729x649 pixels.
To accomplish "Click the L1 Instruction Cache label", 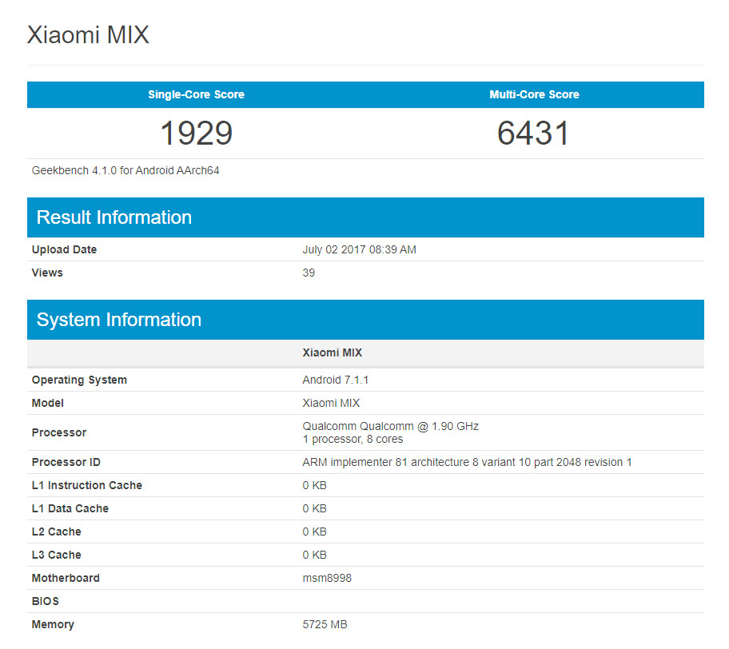I will tap(87, 485).
